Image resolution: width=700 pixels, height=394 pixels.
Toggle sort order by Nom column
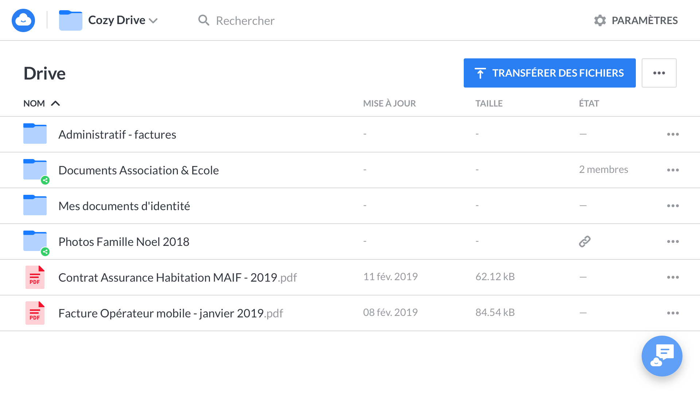pos(41,104)
